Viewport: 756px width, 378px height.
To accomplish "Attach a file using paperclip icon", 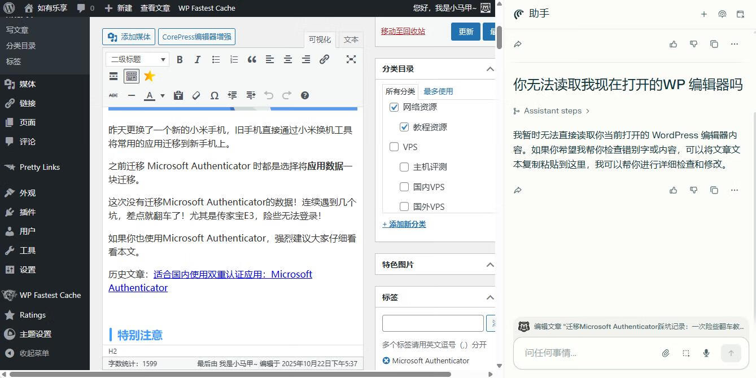I will (666, 353).
